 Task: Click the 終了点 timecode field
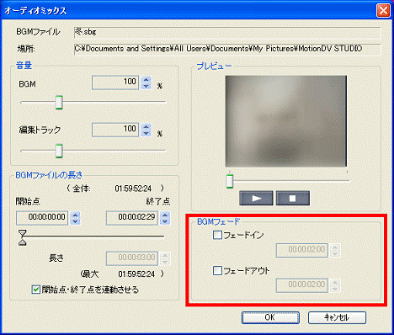tap(132, 218)
